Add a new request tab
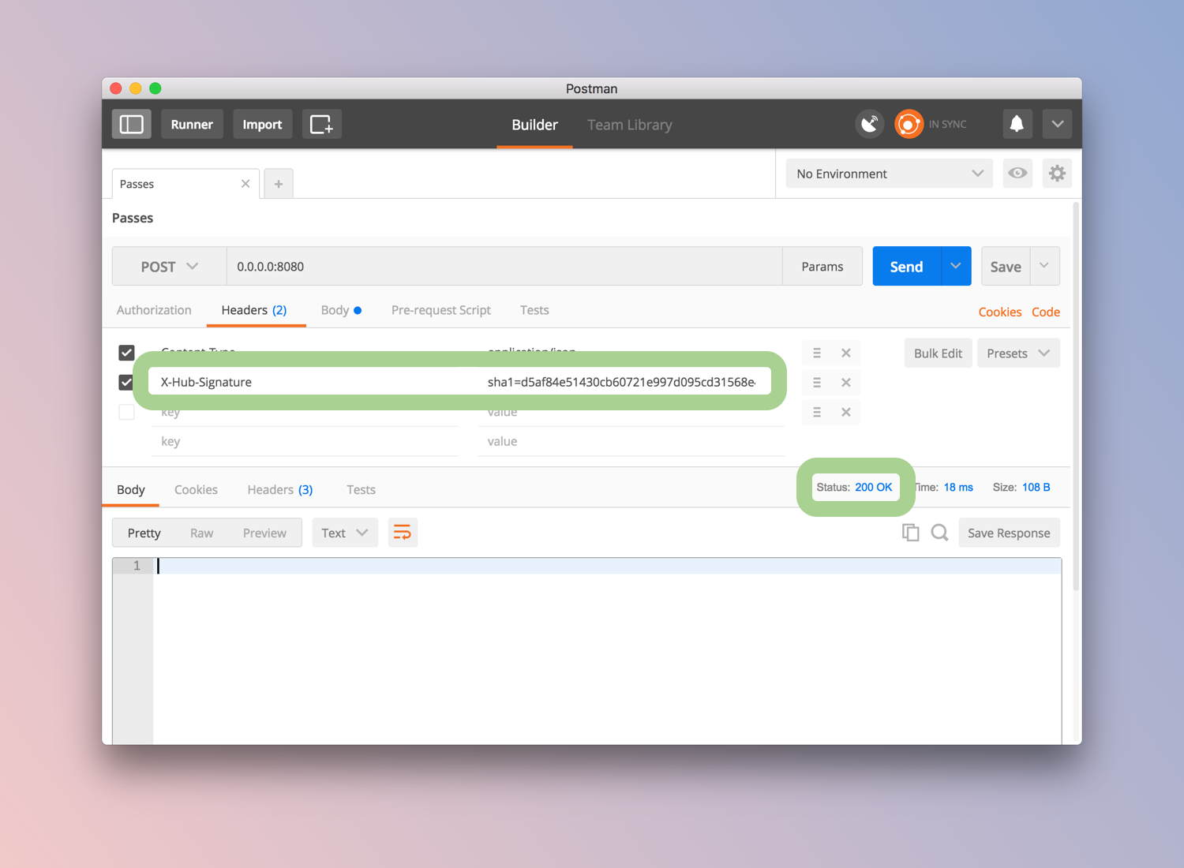The height and width of the screenshot is (868, 1184). [278, 184]
